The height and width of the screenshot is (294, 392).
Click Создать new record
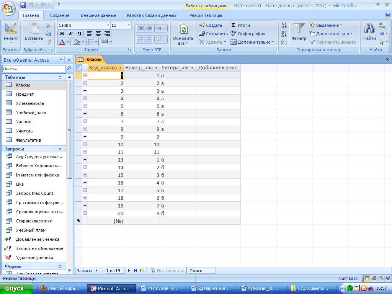(x=210, y=25)
